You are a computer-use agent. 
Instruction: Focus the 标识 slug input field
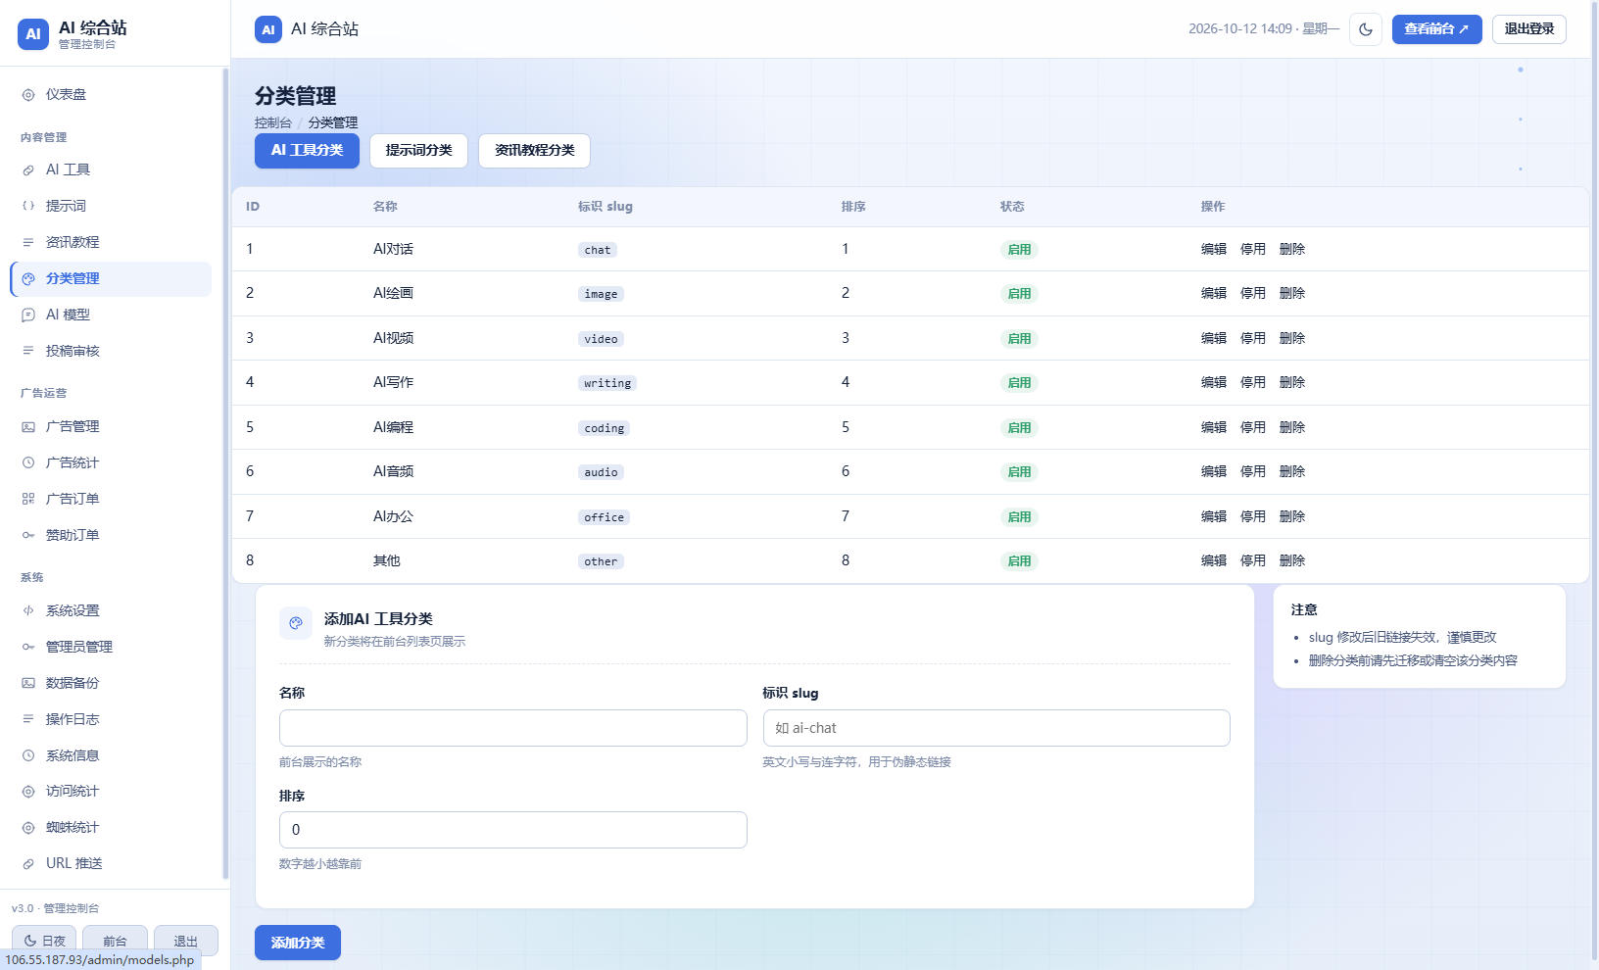point(996,728)
